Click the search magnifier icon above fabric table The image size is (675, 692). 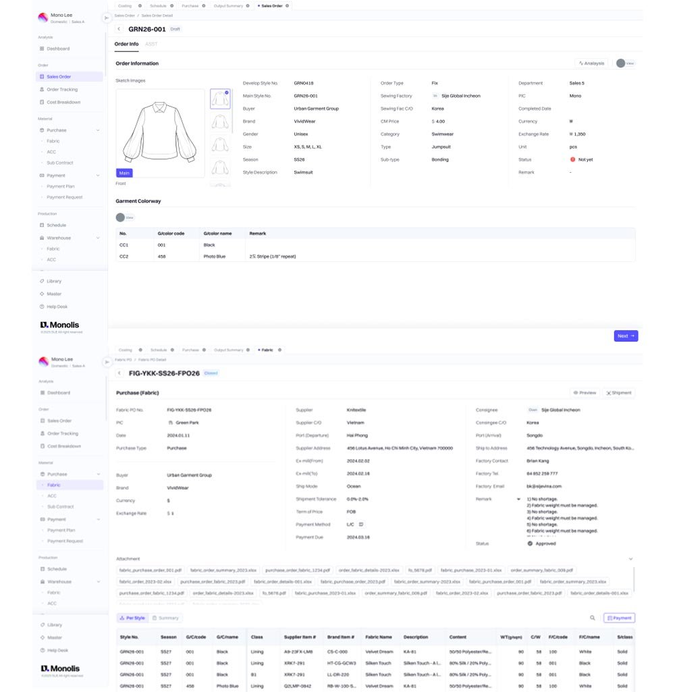tap(593, 618)
